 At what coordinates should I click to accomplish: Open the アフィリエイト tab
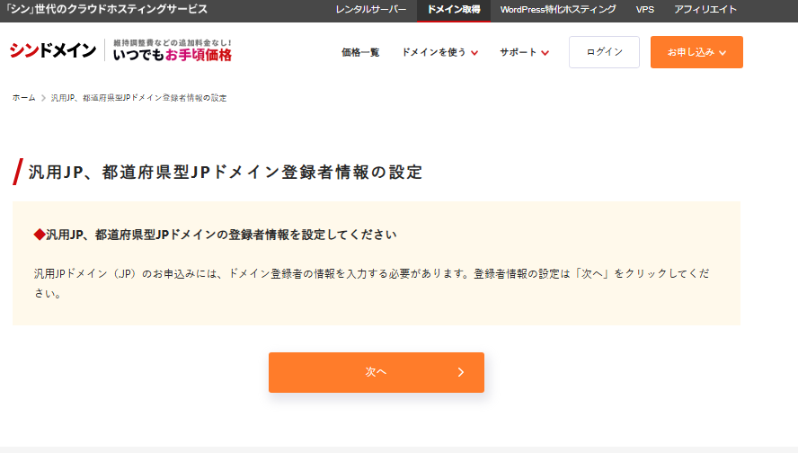tap(705, 10)
